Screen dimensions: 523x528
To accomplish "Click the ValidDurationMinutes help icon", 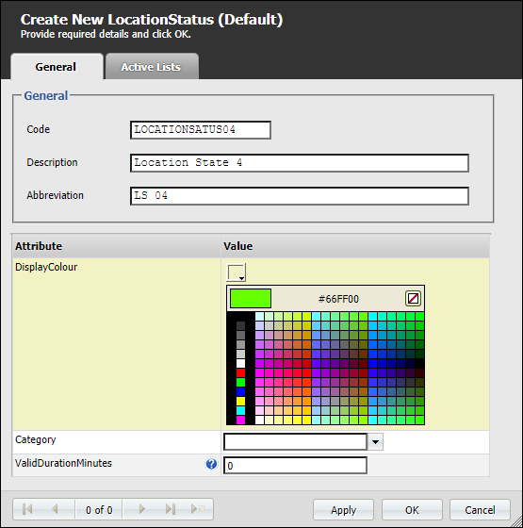I will 211,464.
